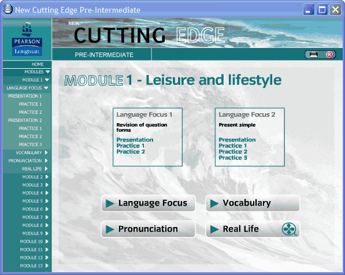
Task: Expand the MODULE 7 sidebar arrow
Action: [x=47, y=217]
